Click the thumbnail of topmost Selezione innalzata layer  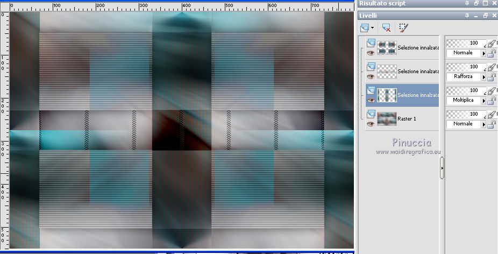click(387, 48)
